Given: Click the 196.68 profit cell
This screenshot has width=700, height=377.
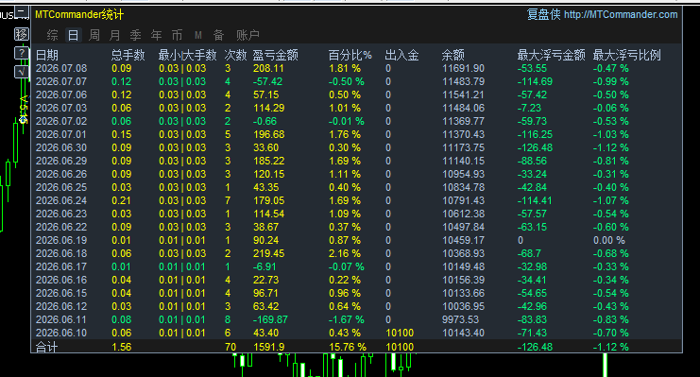Looking at the screenshot, I should point(268,134).
